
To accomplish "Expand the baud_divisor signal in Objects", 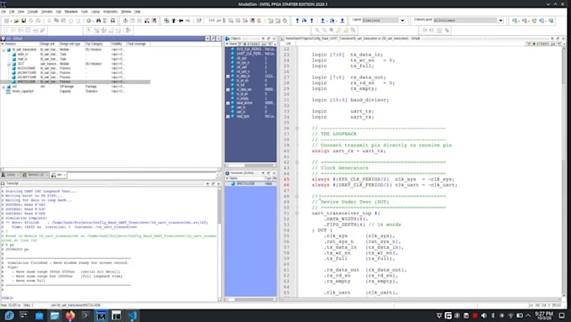I will point(228,103).
